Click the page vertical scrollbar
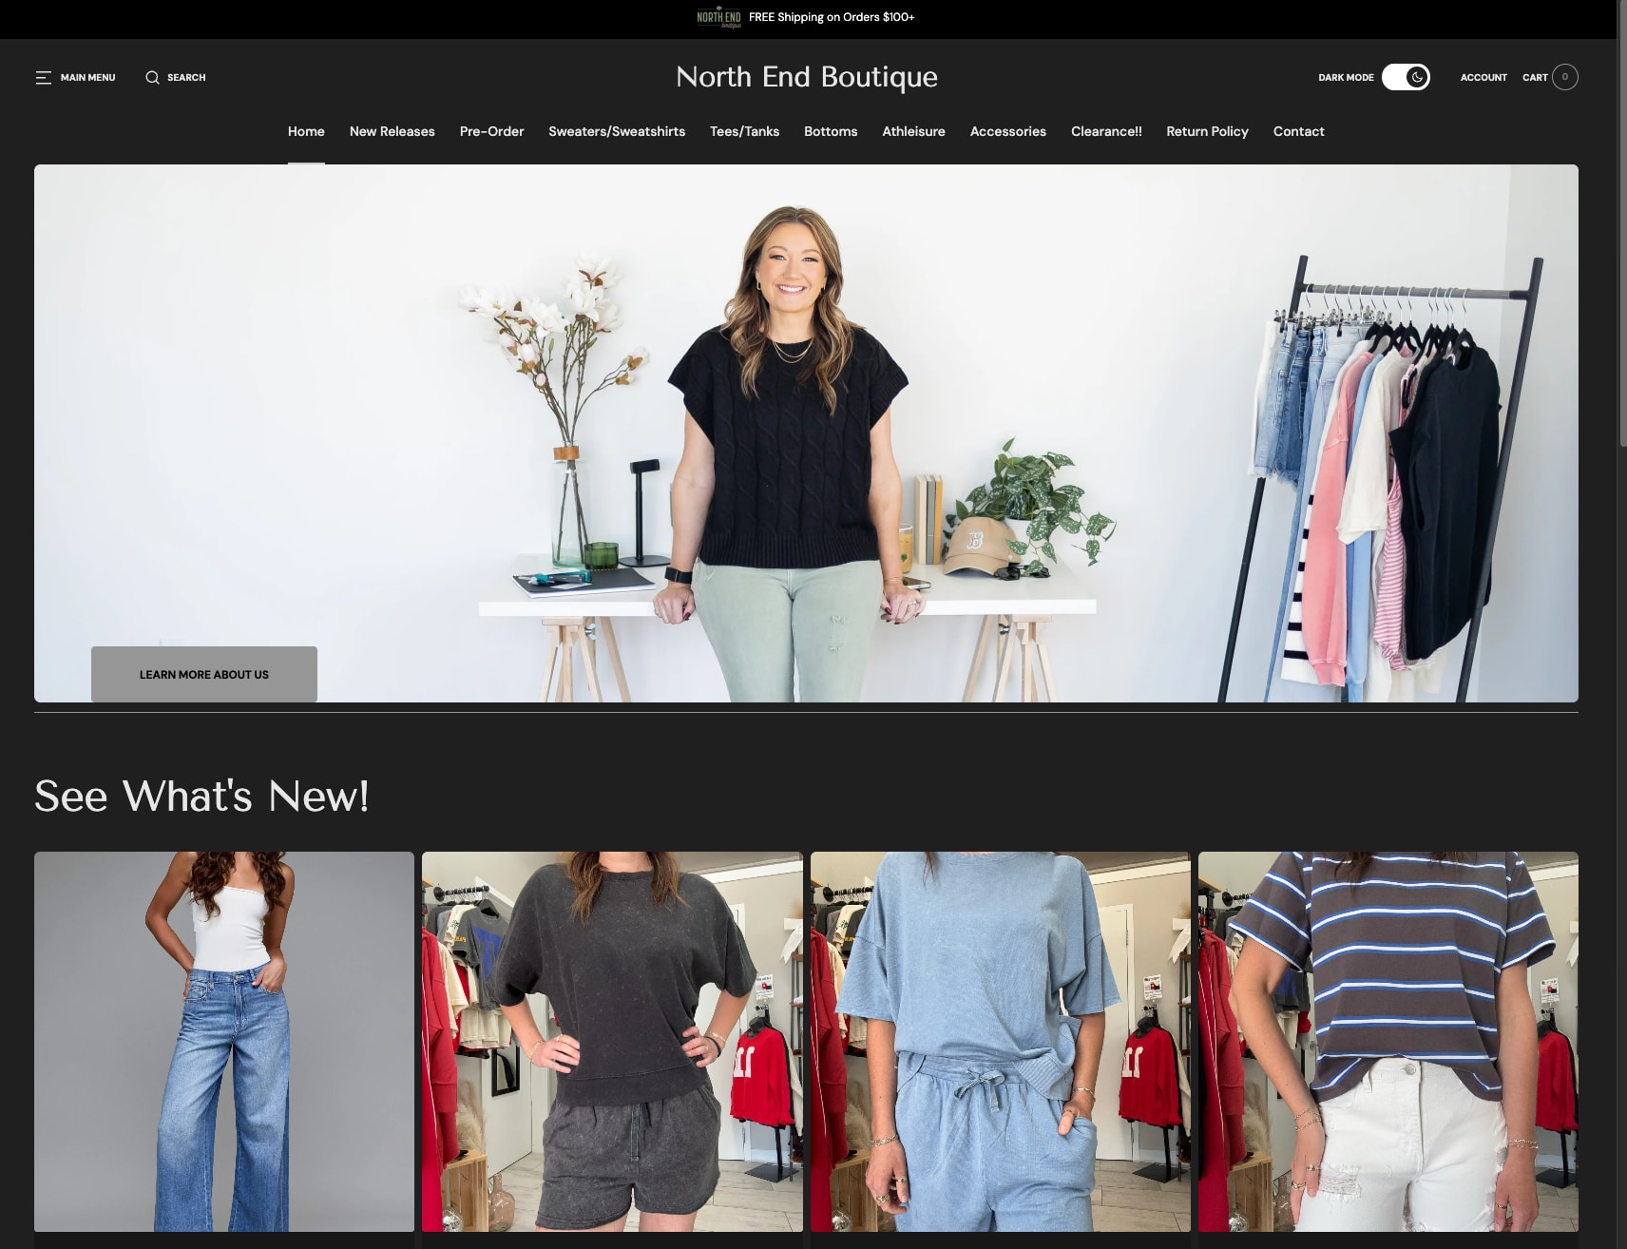 [x=1622, y=221]
